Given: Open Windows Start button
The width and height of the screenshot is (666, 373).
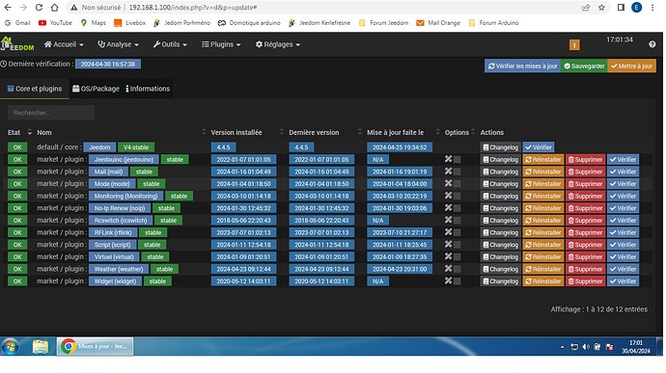Looking at the screenshot, I should (11, 346).
